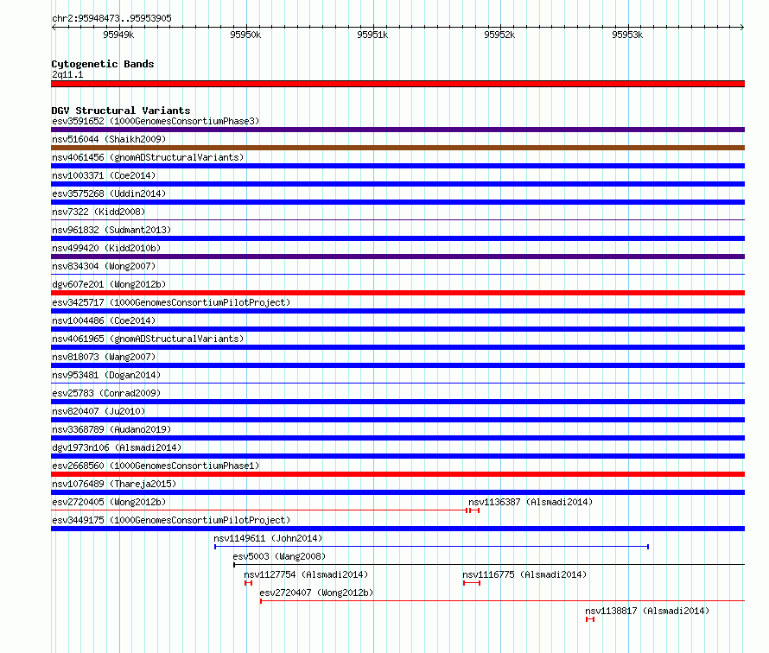Viewport: 769px width, 653px height.
Task: Click the DGV Structural Variants track heading
Action: pos(121,111)
